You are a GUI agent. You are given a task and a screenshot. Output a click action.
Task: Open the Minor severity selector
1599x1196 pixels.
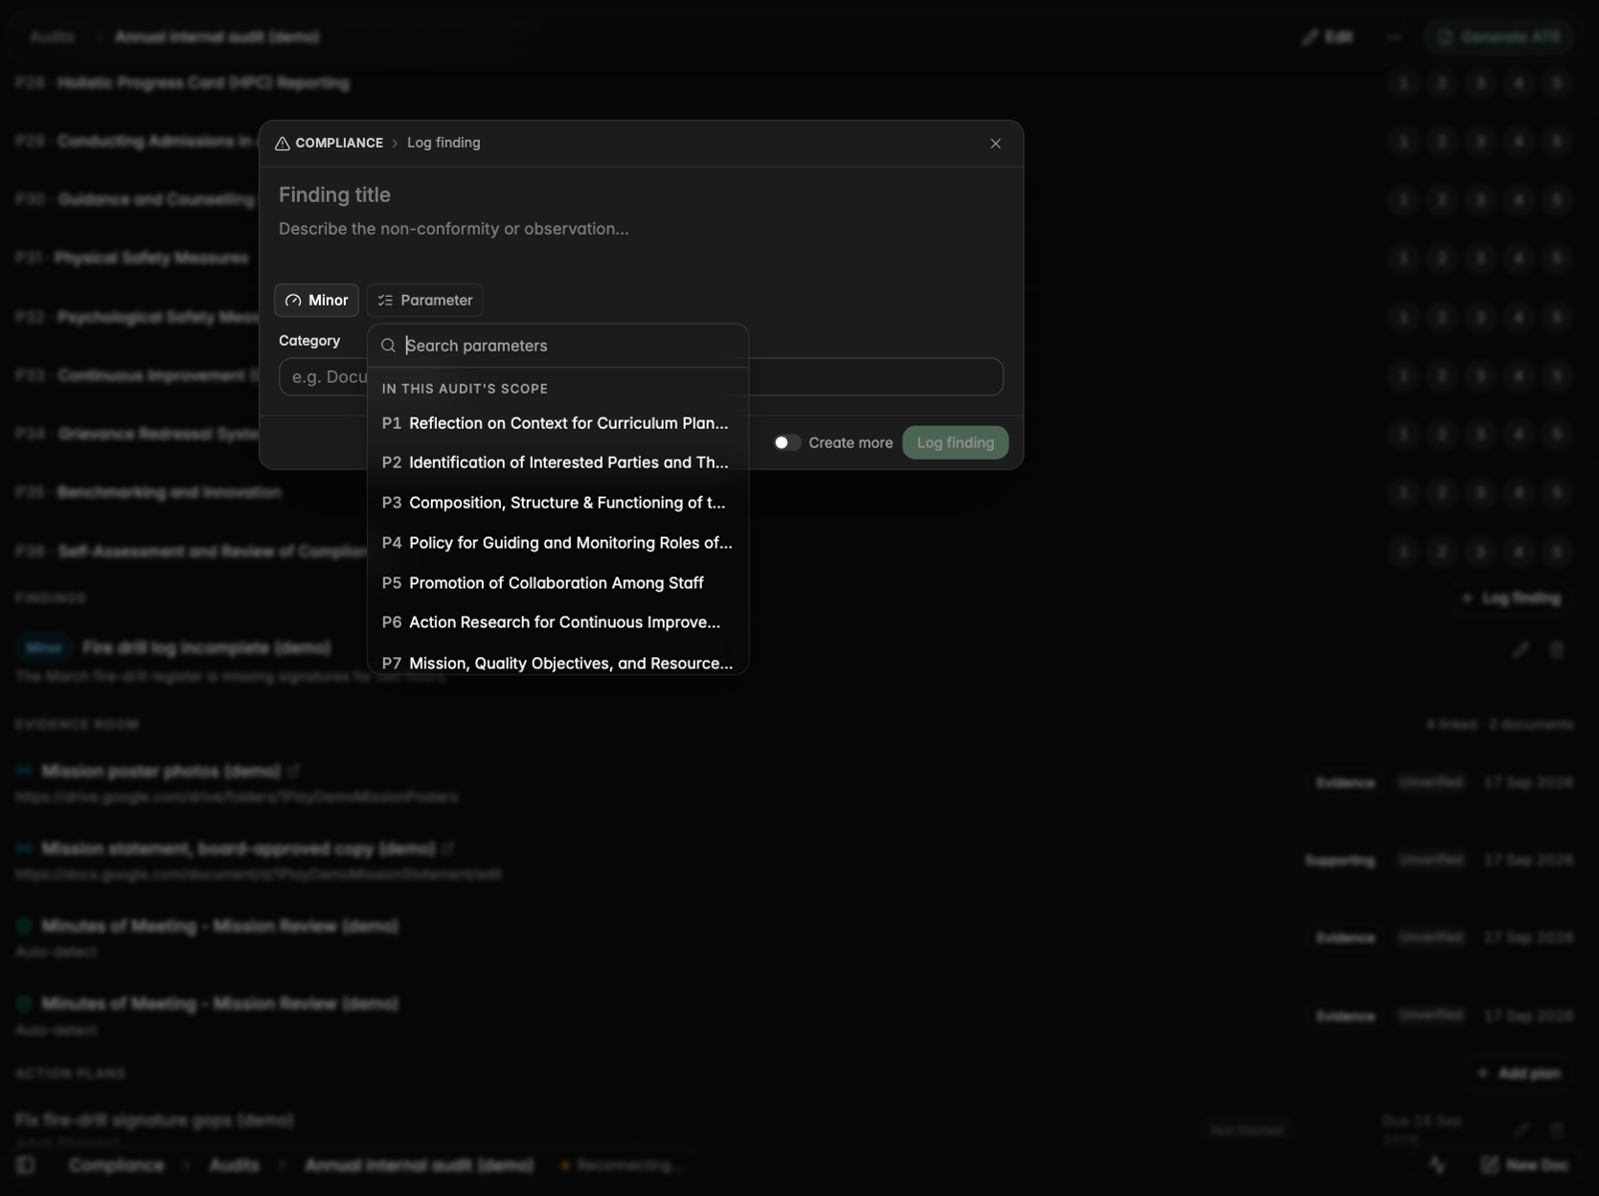tap(317, 301)
